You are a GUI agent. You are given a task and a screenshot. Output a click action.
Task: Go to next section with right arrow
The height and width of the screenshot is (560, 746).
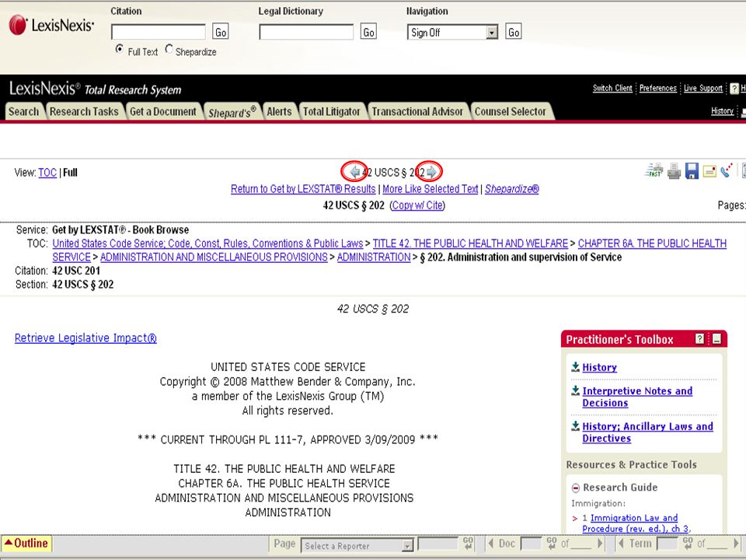431,172
